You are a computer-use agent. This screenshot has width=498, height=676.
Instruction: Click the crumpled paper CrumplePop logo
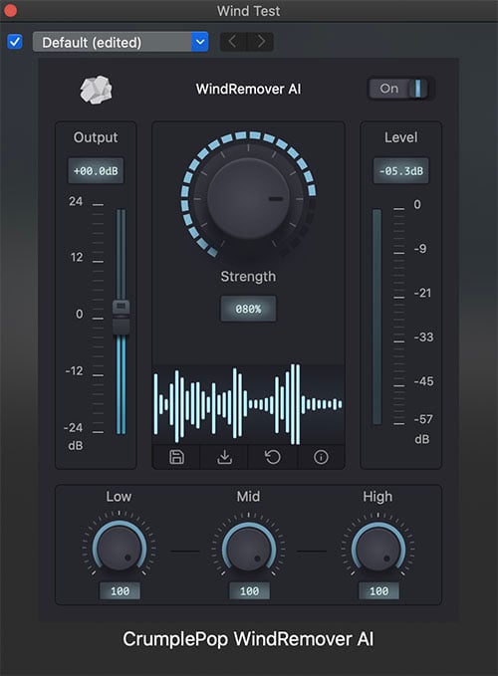(x=96, y=90)
